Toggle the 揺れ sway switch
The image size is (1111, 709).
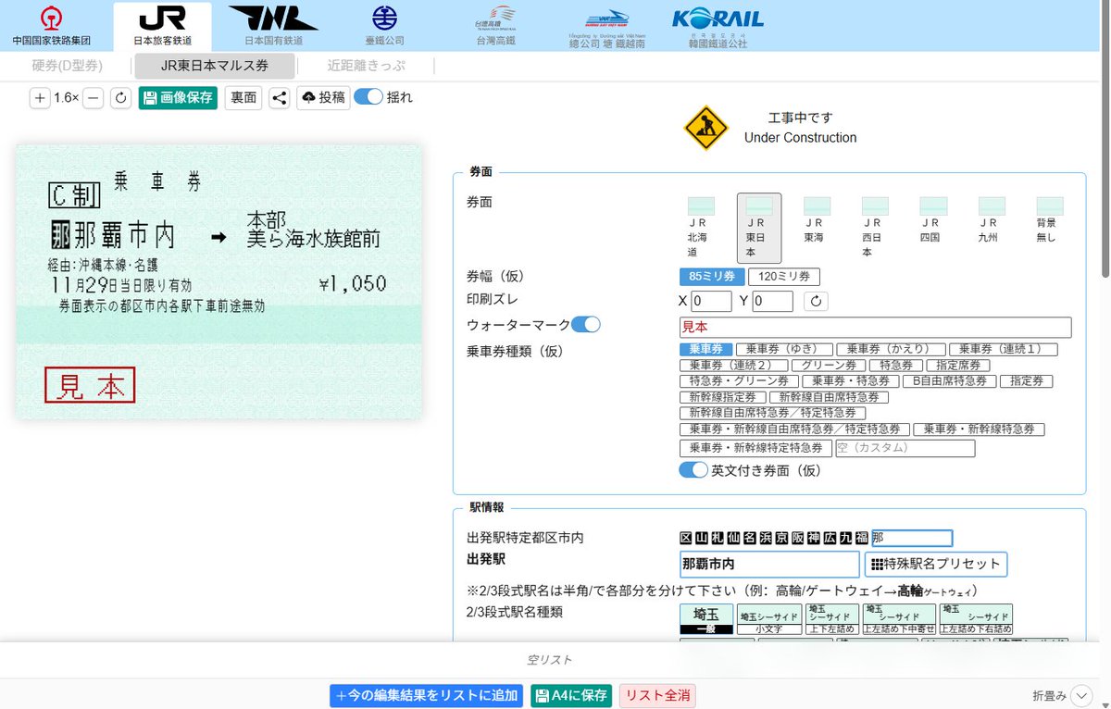pyautogui.click(x=368, y=97)
